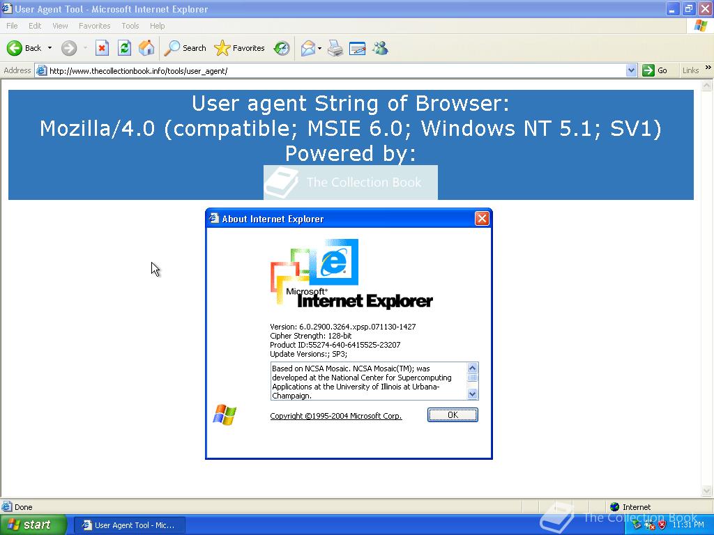Click the Windows flag icon in dialog

[x=225, y=414]
